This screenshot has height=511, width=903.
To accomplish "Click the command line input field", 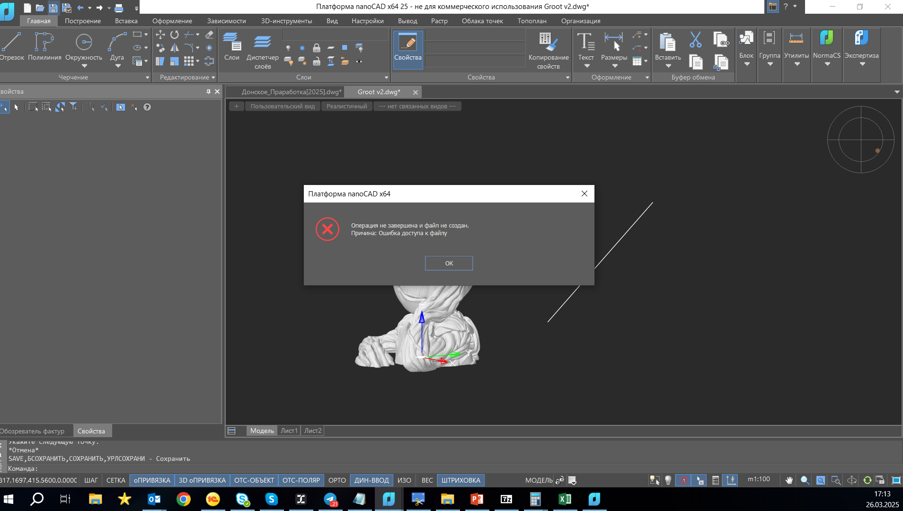I will 454,468.
